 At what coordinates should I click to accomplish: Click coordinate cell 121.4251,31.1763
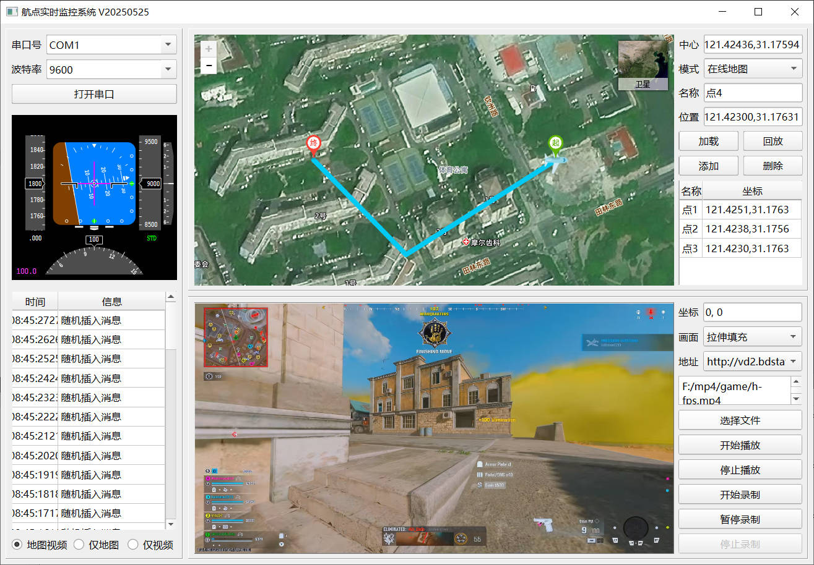coord(751,210)
